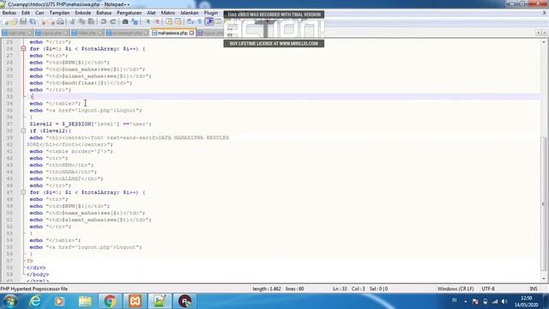Toggle the highlighted indent guide icon

(x=209, y=21)
